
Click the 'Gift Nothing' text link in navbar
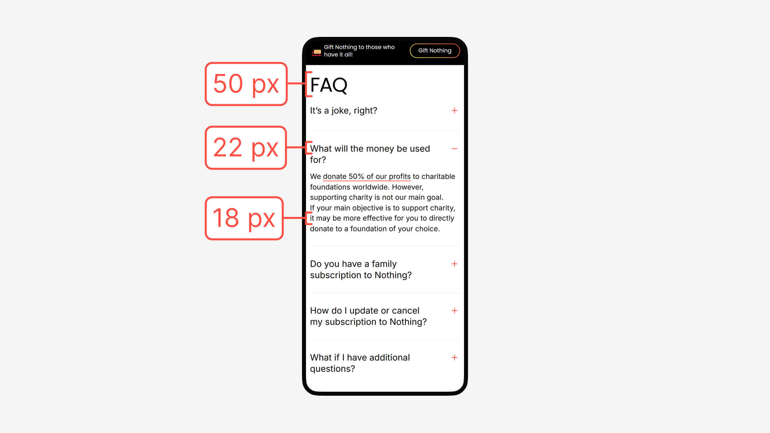[435, 50]
